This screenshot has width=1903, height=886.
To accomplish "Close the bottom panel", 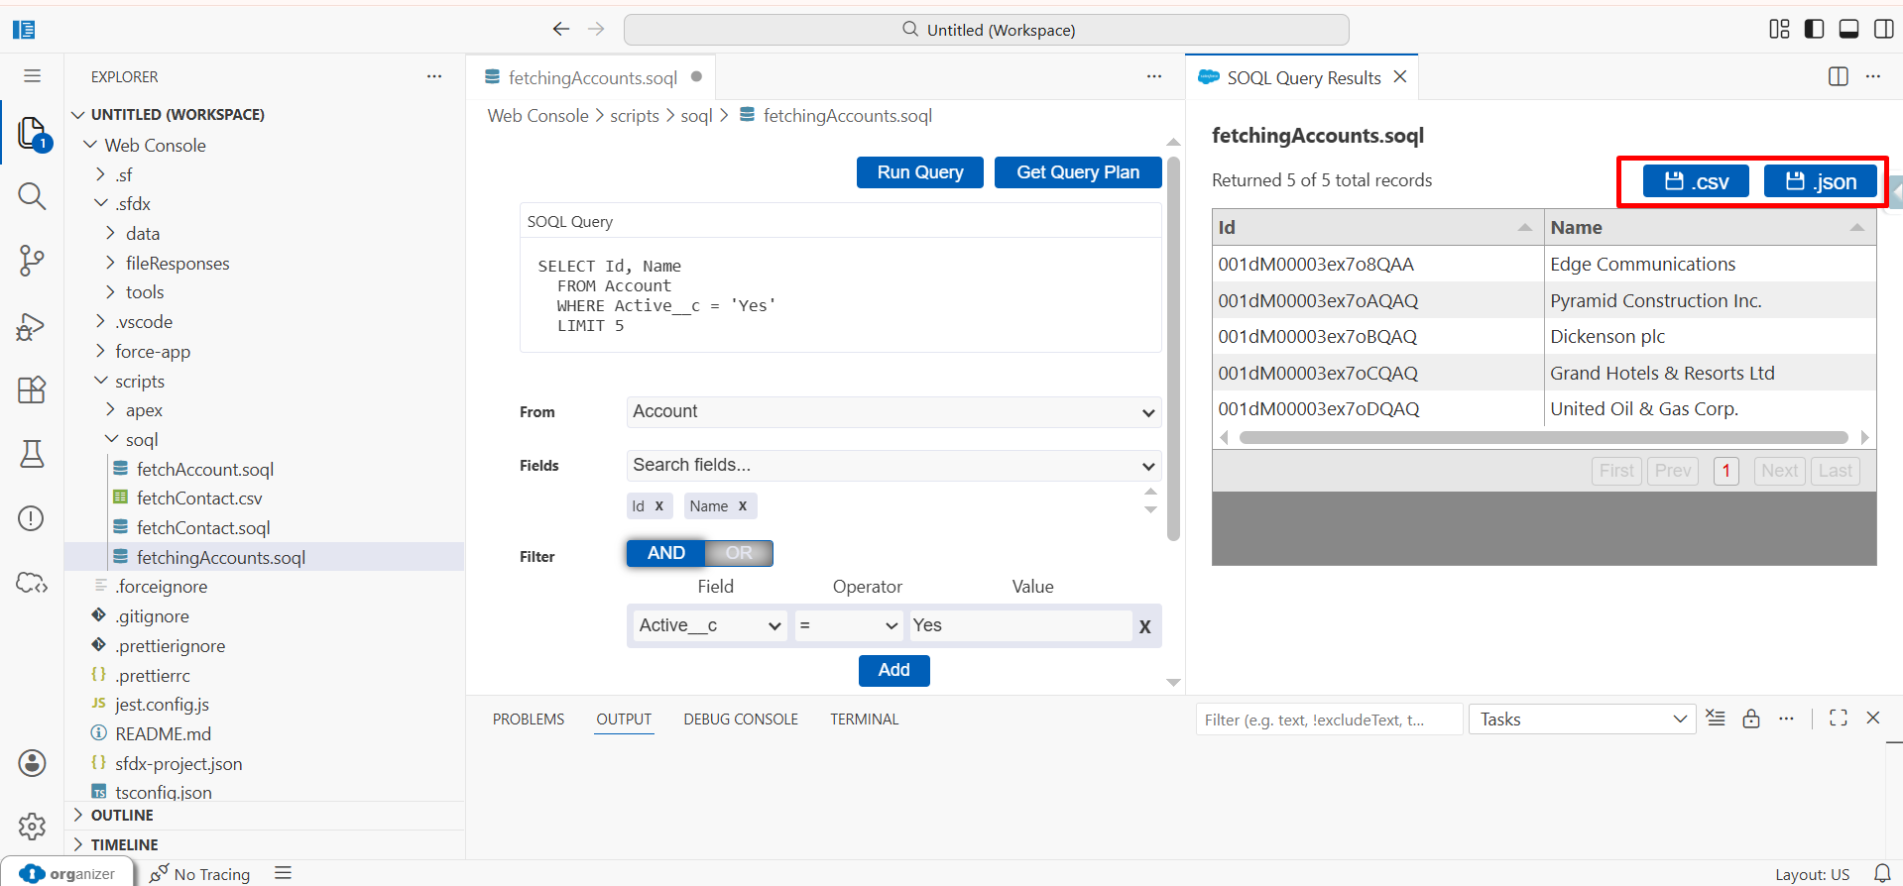I will coord(1873,719).
